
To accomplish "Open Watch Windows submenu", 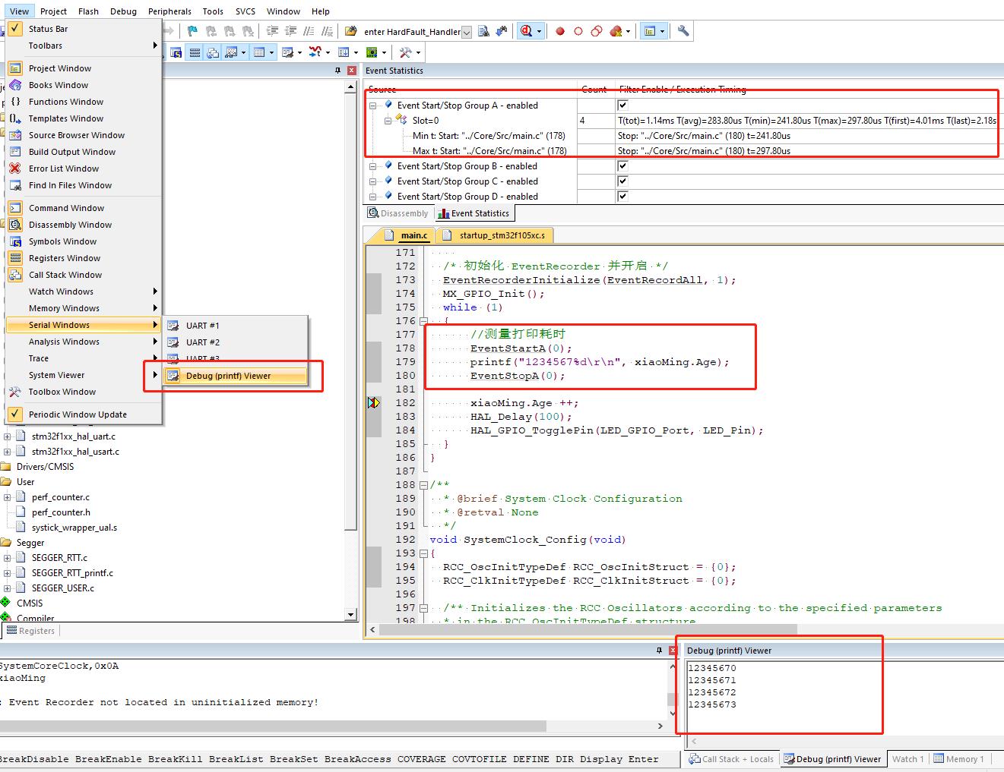I will pos(84,291).
